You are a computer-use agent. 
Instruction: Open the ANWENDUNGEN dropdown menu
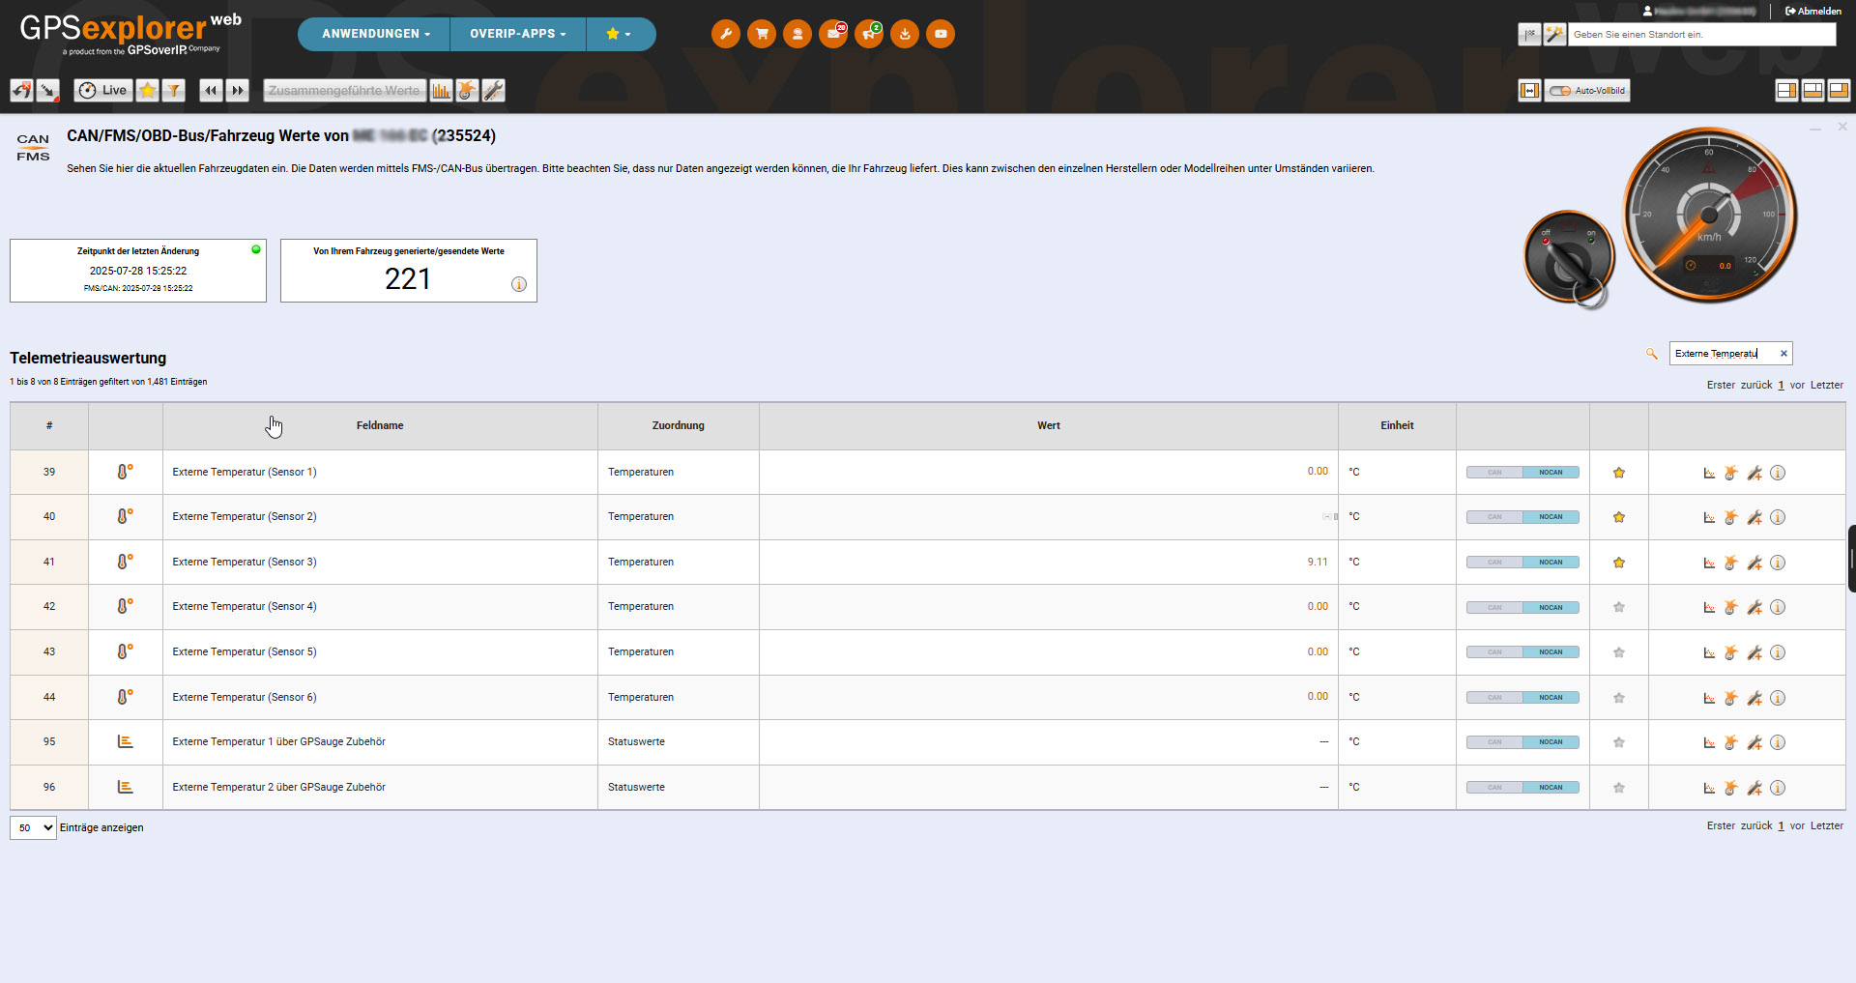[375, 34]
